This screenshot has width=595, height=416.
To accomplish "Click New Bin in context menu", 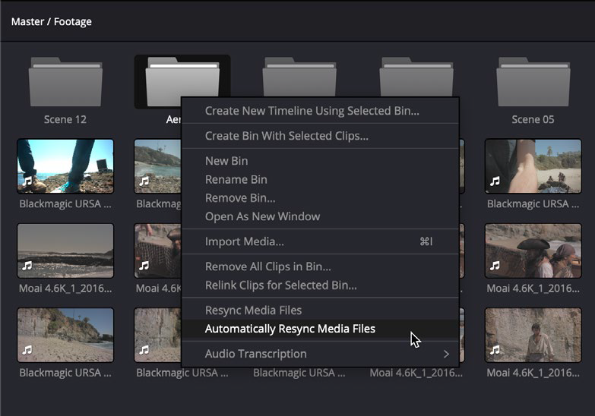I will click(x=226, y=161).
